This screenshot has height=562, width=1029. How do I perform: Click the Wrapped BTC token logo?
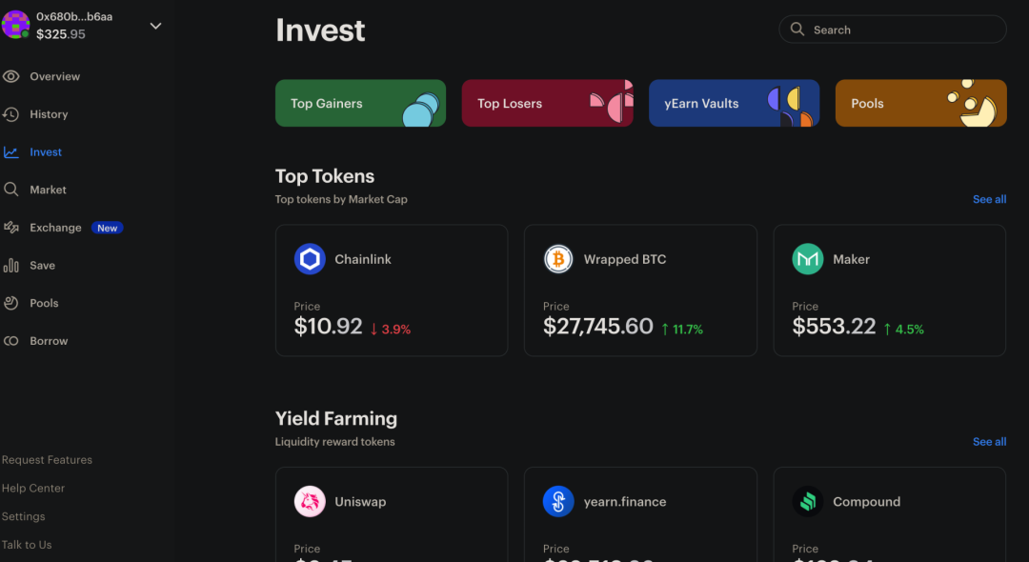click(558, 259)
